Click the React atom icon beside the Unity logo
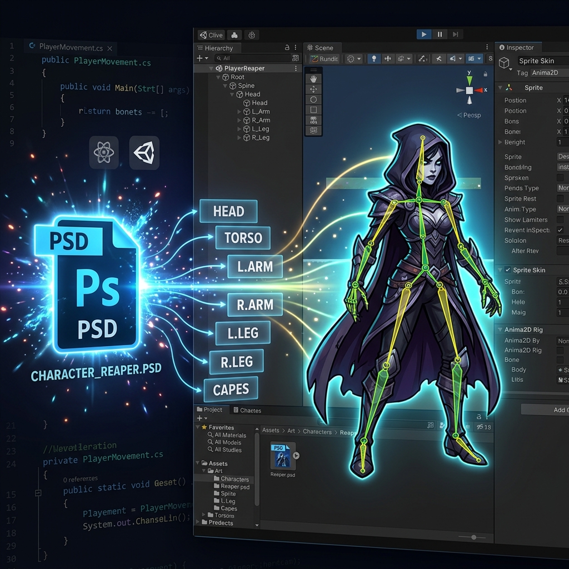This screenshot has height=569, width=569. 104,152
